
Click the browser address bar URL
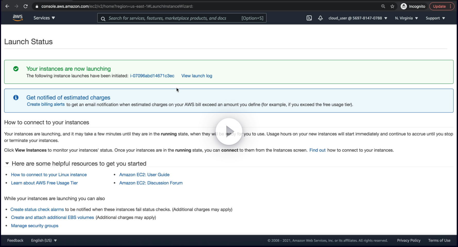tap(117, 6)
